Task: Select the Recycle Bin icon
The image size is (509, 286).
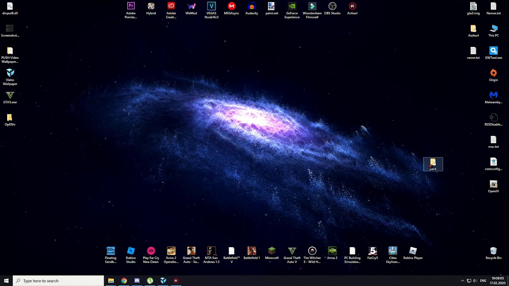Action: 493,253
